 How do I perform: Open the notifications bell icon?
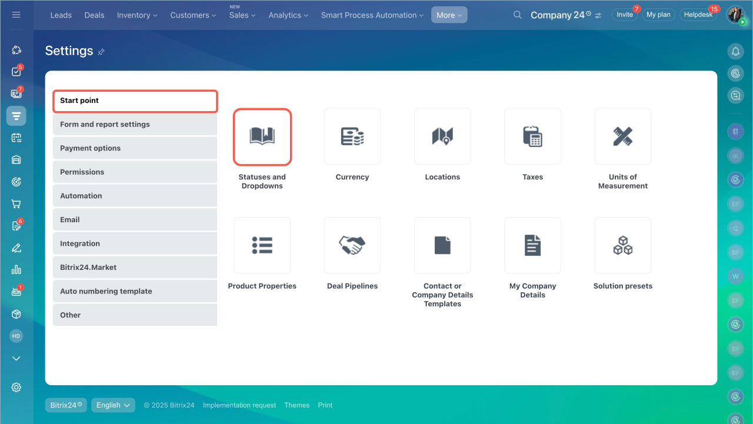[735, 52]
